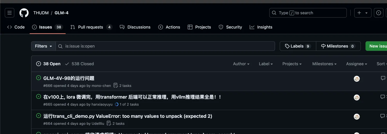Click the GitHub logo
This screenshot has height=134, width=387.
[24, 13]
